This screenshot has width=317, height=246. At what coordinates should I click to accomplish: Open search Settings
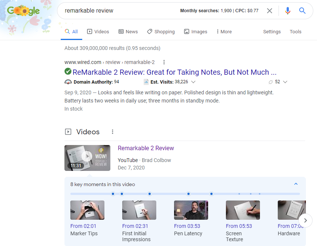[x=272, y=31]
